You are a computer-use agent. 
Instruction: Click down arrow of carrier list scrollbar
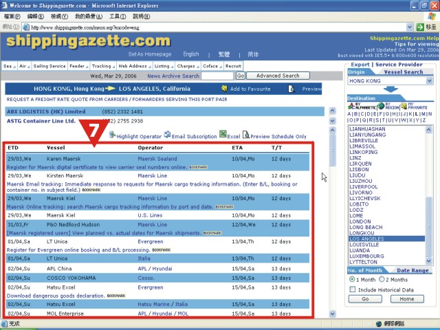[x=332, y=121]
